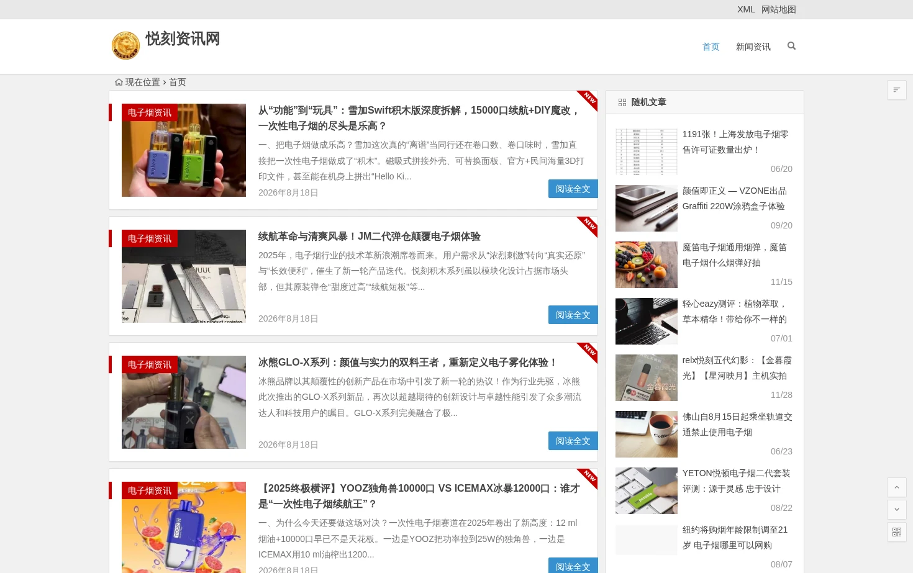The width and height of the screenshot is (913, 573).
Task: Click thumbnail of 冰熊GLO-X article
Action: coord(184,402)
